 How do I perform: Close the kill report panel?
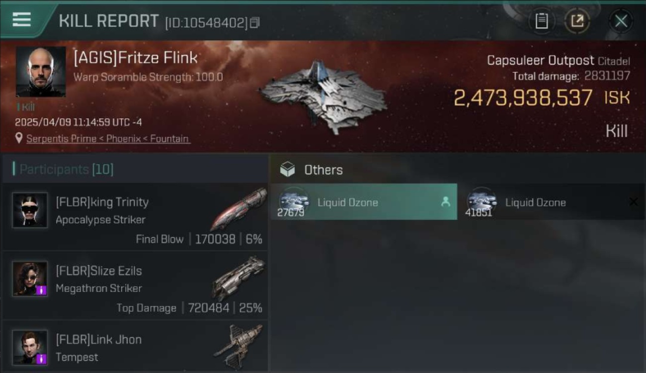click(x=621, y=21)
